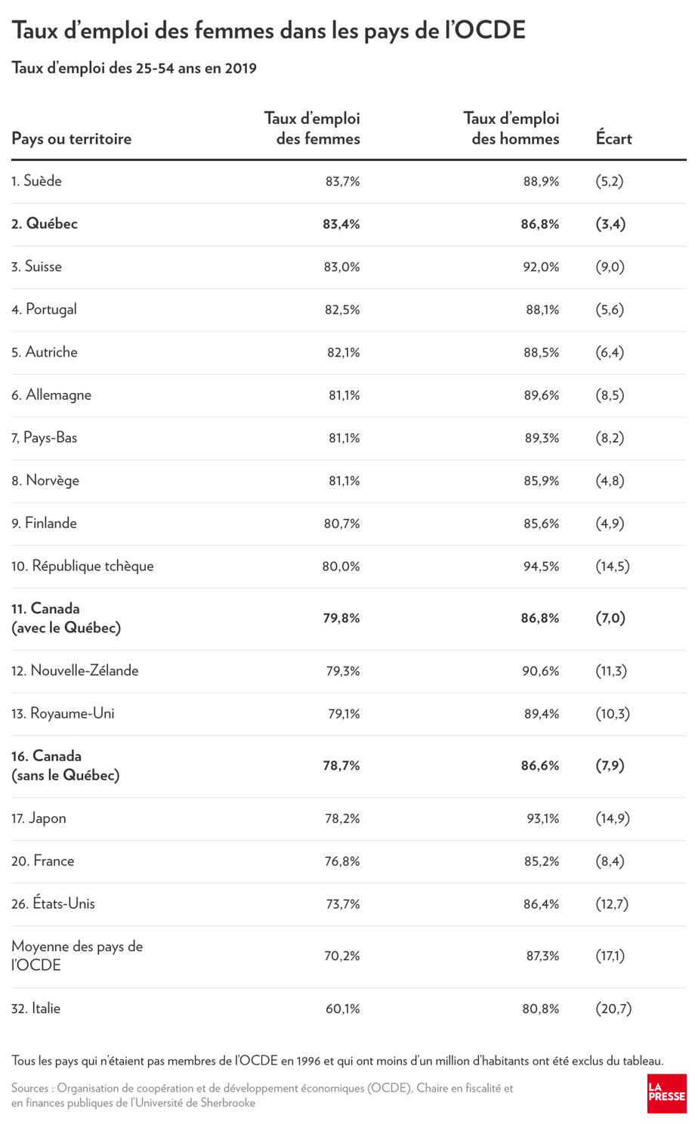Click the main title about OCDE women's employment
The image size is (698, 1128).
pos(269,31)
